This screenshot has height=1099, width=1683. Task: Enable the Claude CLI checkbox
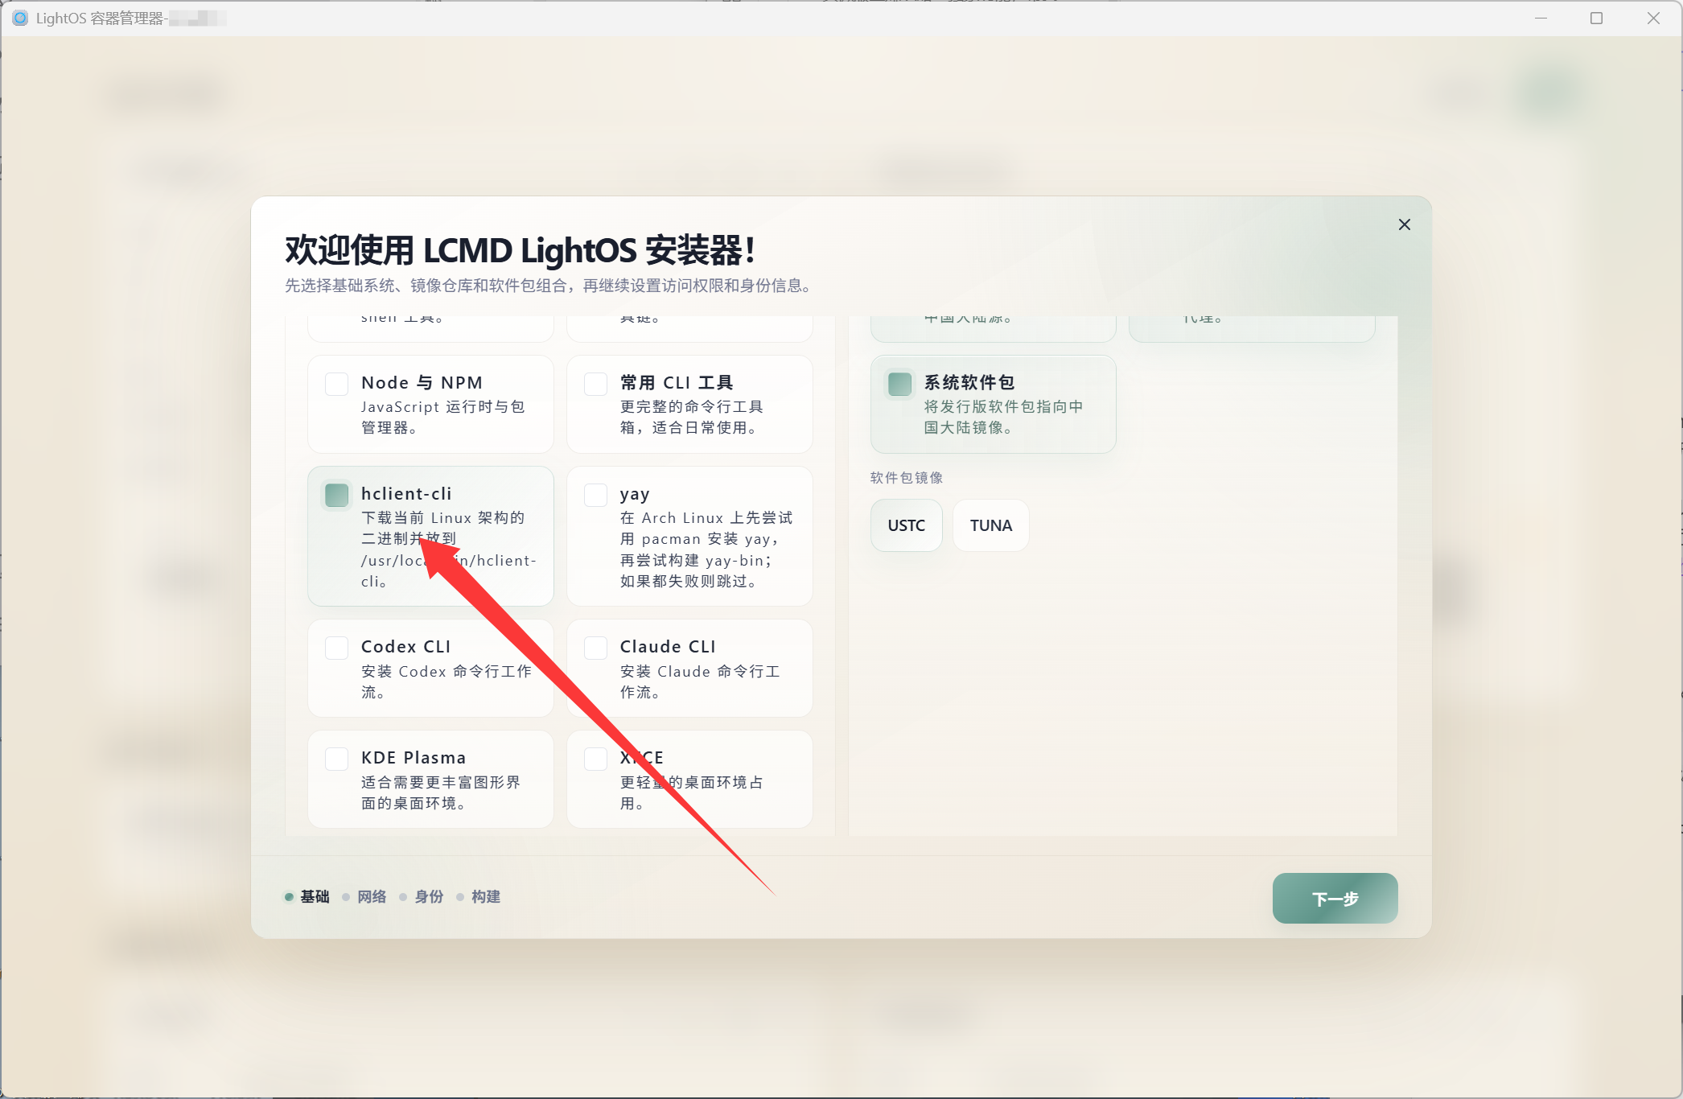[595, 648]
